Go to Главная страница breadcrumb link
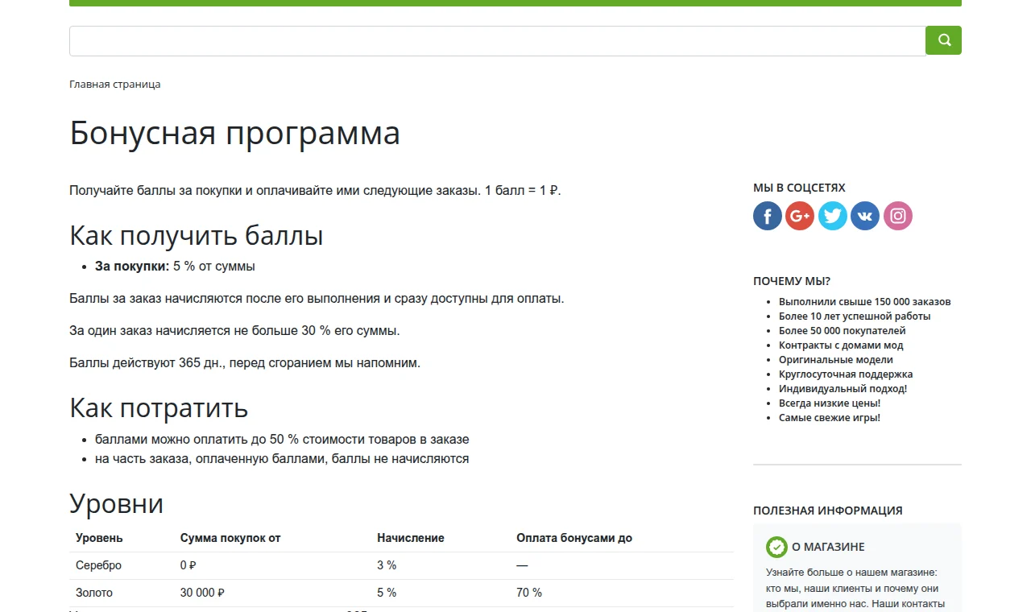 point(114,84)
